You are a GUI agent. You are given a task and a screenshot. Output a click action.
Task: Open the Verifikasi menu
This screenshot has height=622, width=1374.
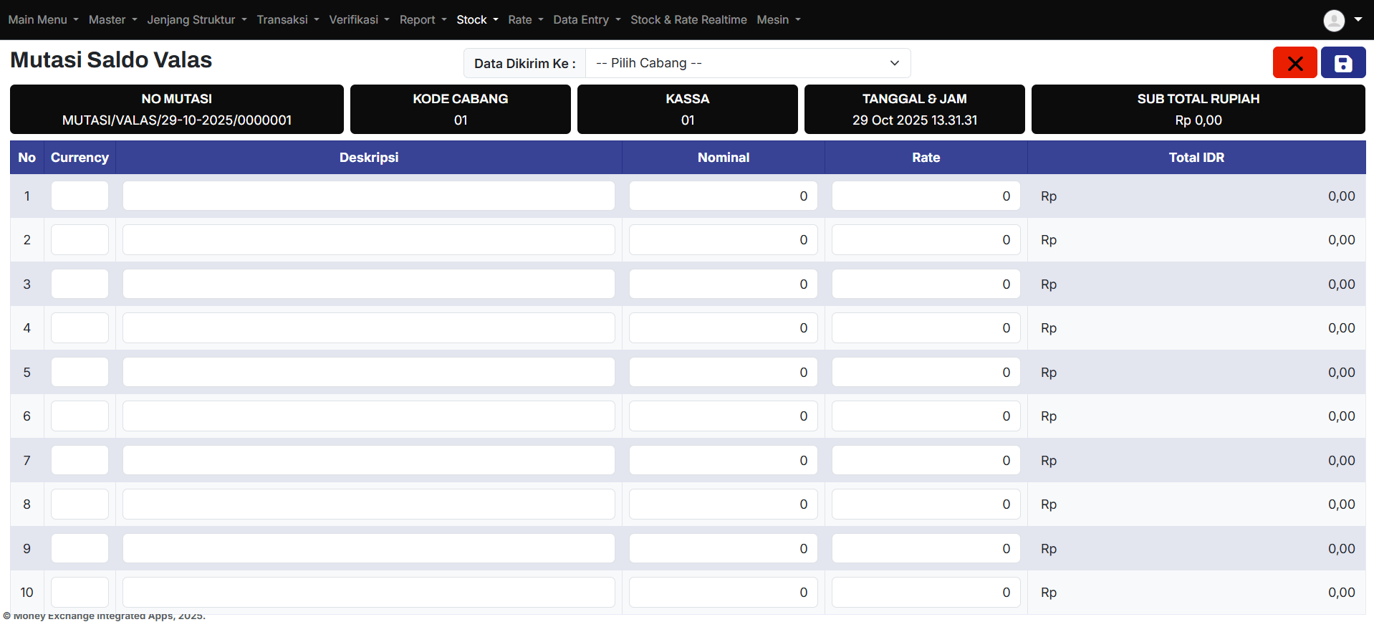click(359, 20)
